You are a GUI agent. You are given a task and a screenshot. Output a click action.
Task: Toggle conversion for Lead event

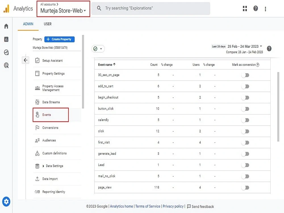[245, 165]
